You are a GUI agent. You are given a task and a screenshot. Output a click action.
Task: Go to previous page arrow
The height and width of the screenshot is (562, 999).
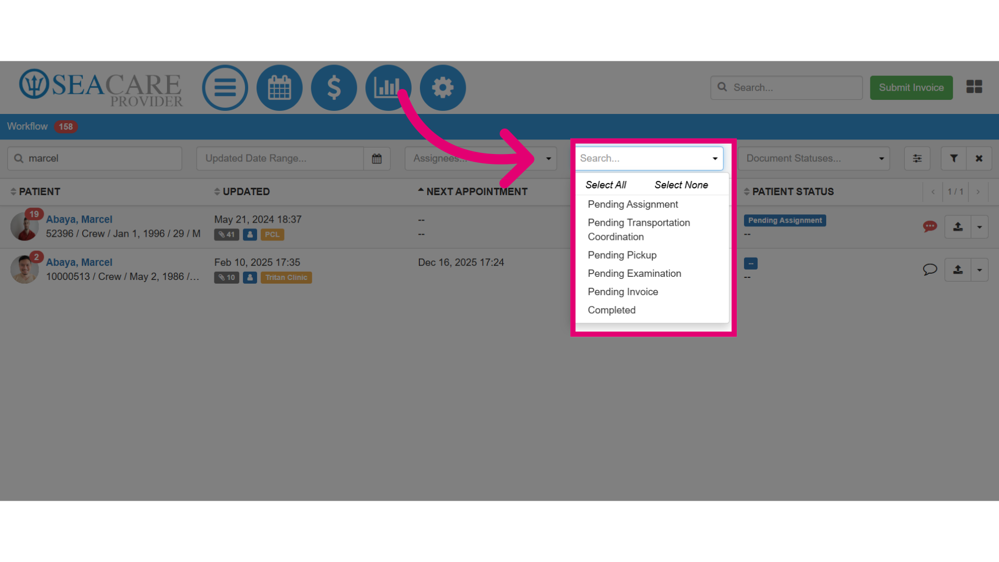pos(933,192)
